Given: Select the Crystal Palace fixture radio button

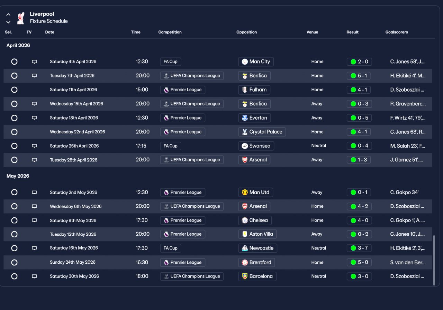Looking at the screenshot, I should coord(14,132).
